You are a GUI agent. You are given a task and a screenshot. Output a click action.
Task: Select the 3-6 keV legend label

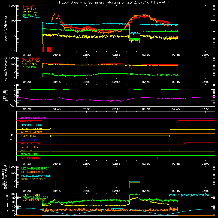[x=28, y=7]
